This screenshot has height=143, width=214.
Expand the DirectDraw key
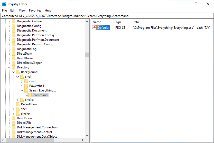tap(9, 54)
